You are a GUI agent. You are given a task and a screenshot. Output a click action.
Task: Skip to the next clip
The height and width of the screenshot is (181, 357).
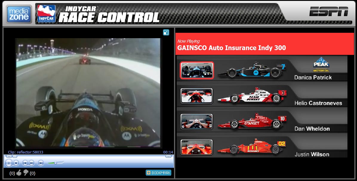tap(31, 163)
